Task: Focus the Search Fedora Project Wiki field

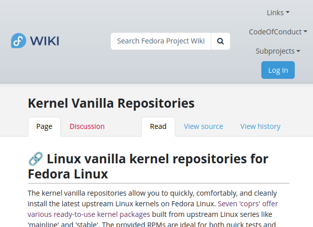Action: [x=161, y=41]
